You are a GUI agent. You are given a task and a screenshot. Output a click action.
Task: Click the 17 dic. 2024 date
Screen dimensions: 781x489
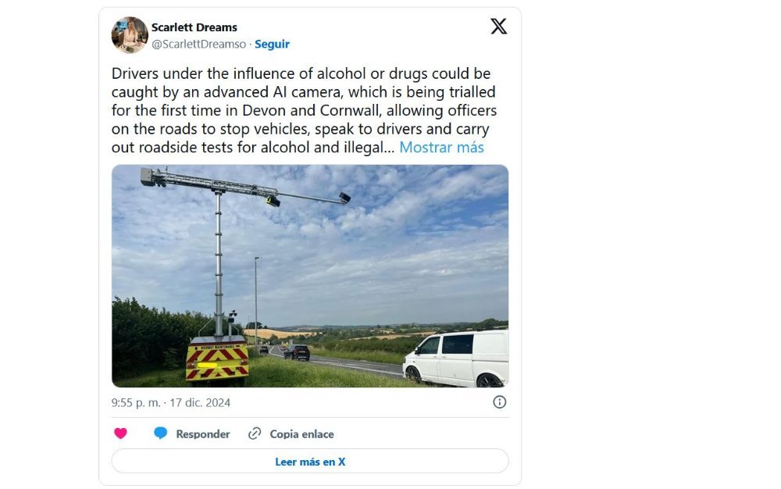click(x=200, y=402)
